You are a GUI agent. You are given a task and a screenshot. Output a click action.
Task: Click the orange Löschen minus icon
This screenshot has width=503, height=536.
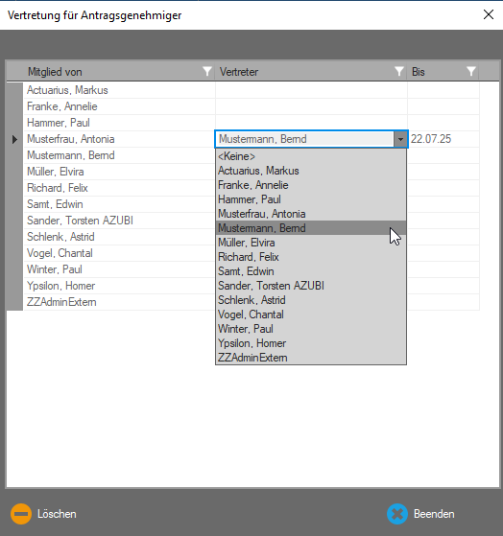tap(21, 514)
